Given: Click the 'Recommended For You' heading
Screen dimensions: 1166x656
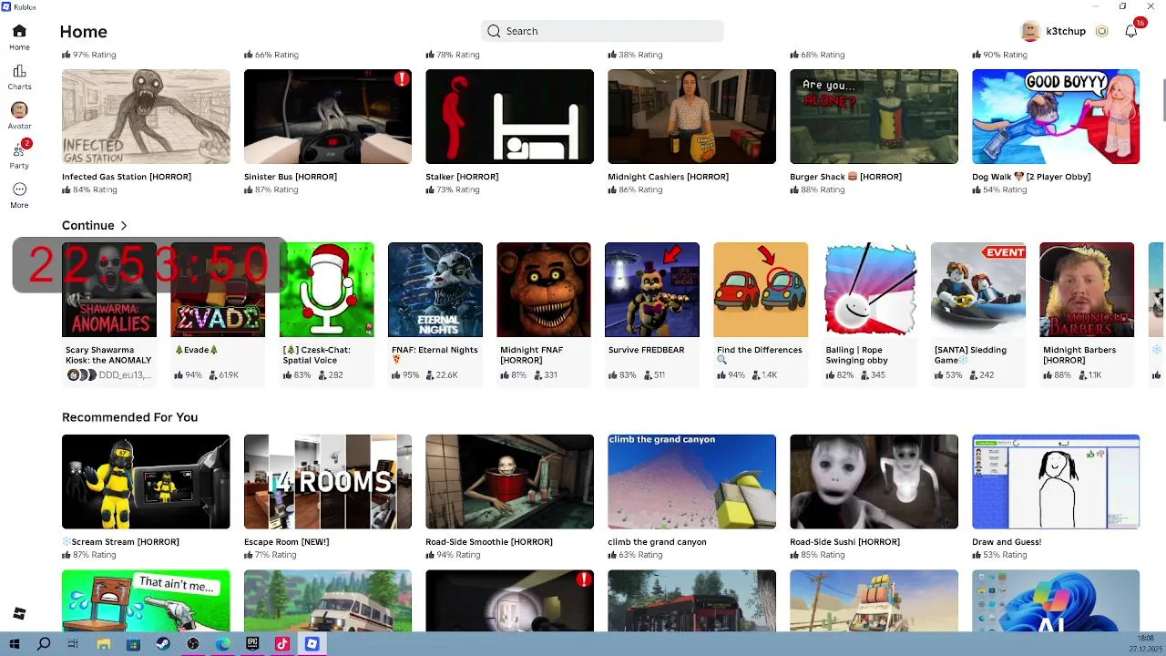Looking at the screenshot, I should (129, 417).
